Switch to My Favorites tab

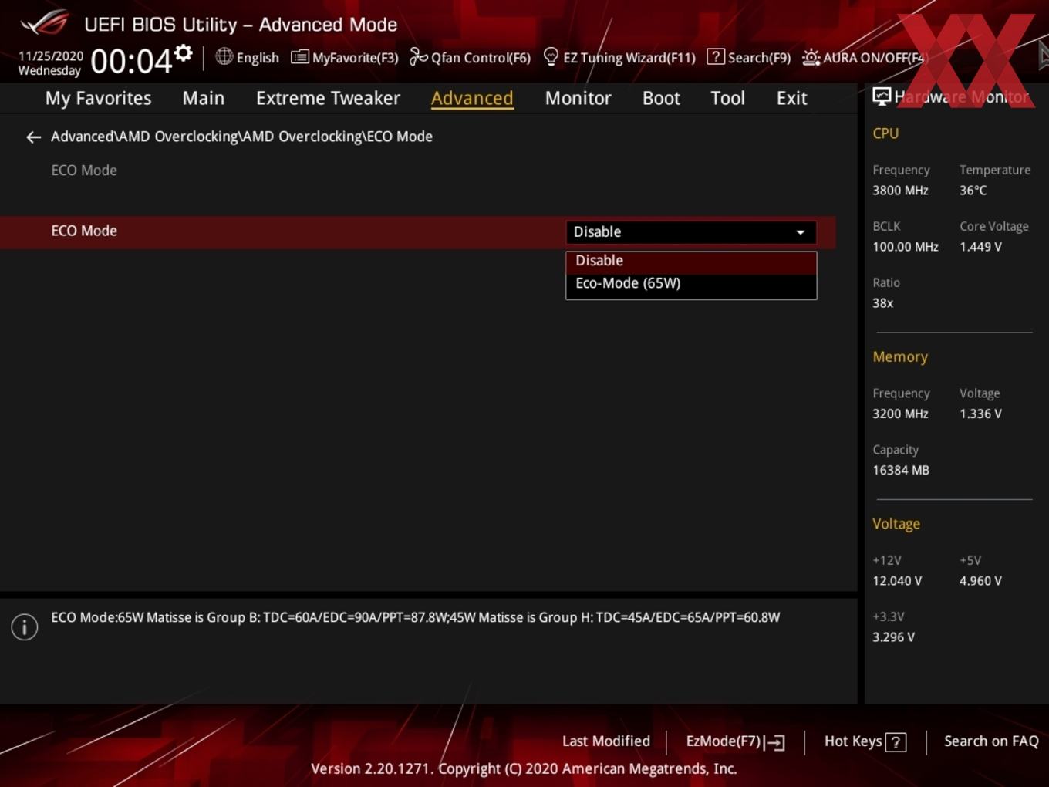[x=98, y=98]
